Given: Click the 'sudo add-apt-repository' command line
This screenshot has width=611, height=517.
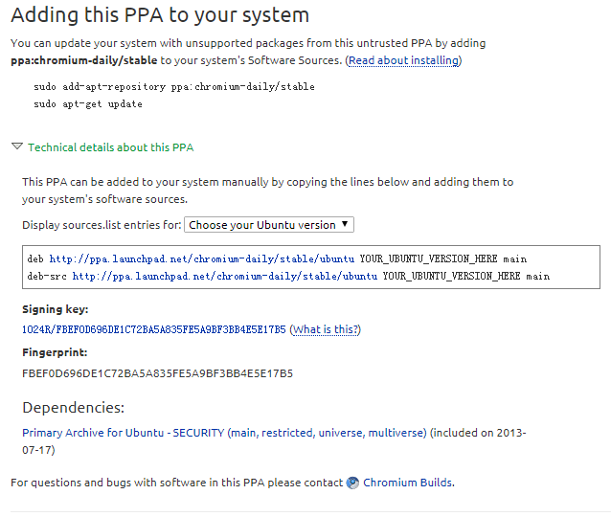Looking at the screenshot, I should click(x=173, y=87).
